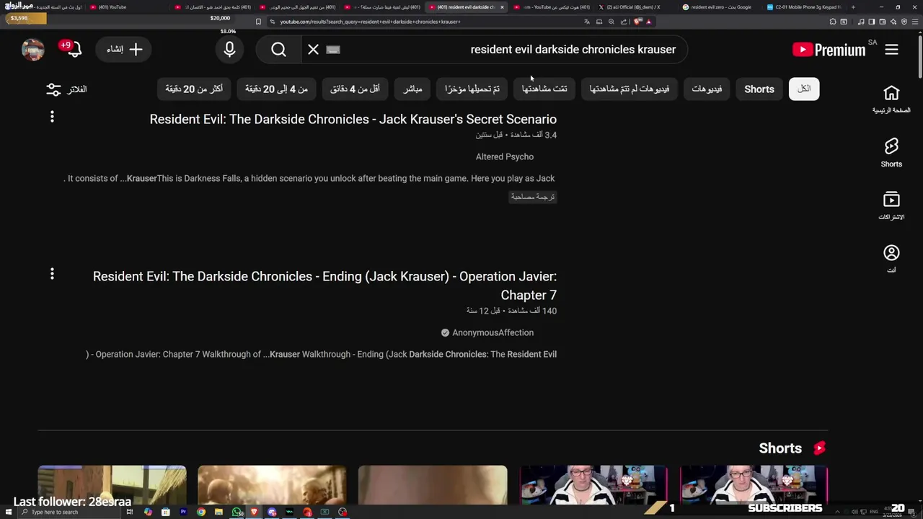Clear the search query with the X
Screen dimensions: 923x519
313,50
